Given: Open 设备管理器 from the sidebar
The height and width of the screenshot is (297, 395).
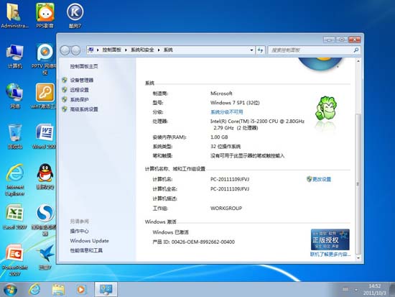Looking at the screenshot, I should (82, 81).
